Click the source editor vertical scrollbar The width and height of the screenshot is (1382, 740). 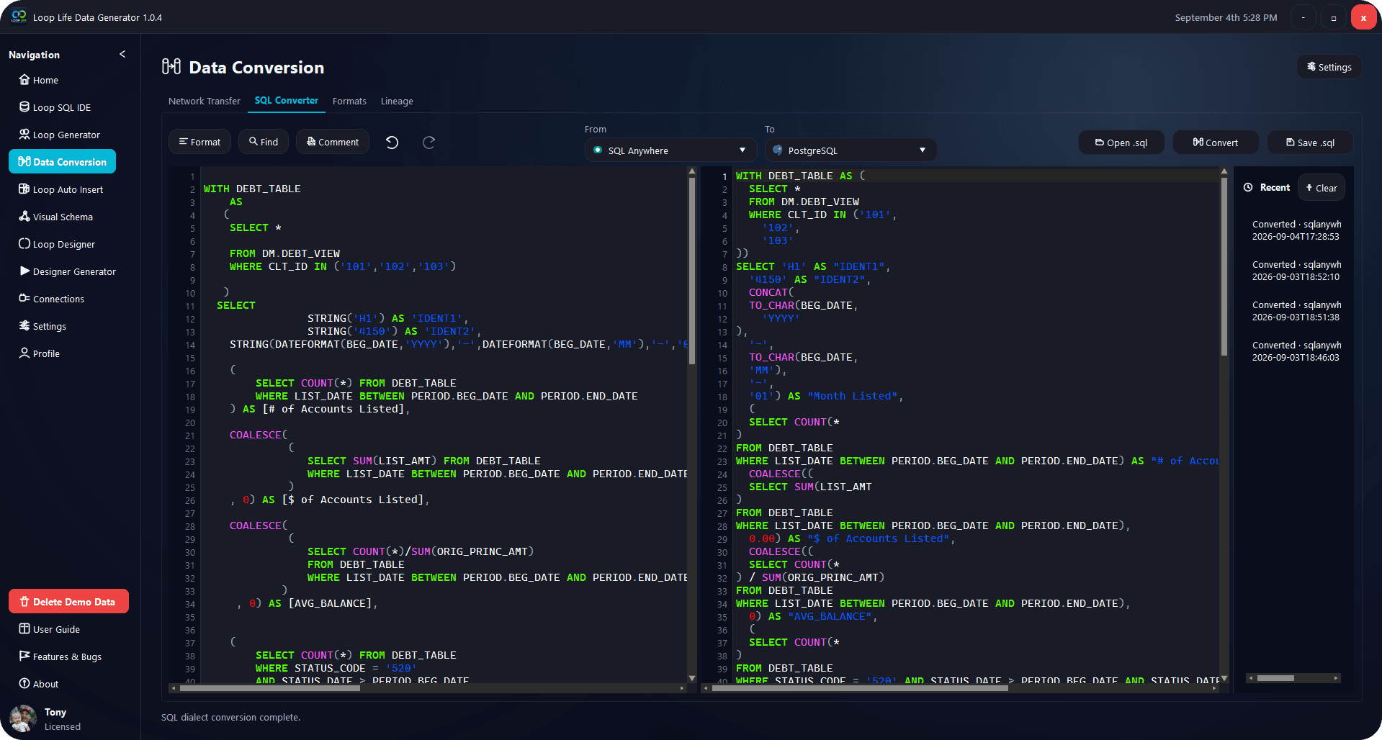pos(692,270)
